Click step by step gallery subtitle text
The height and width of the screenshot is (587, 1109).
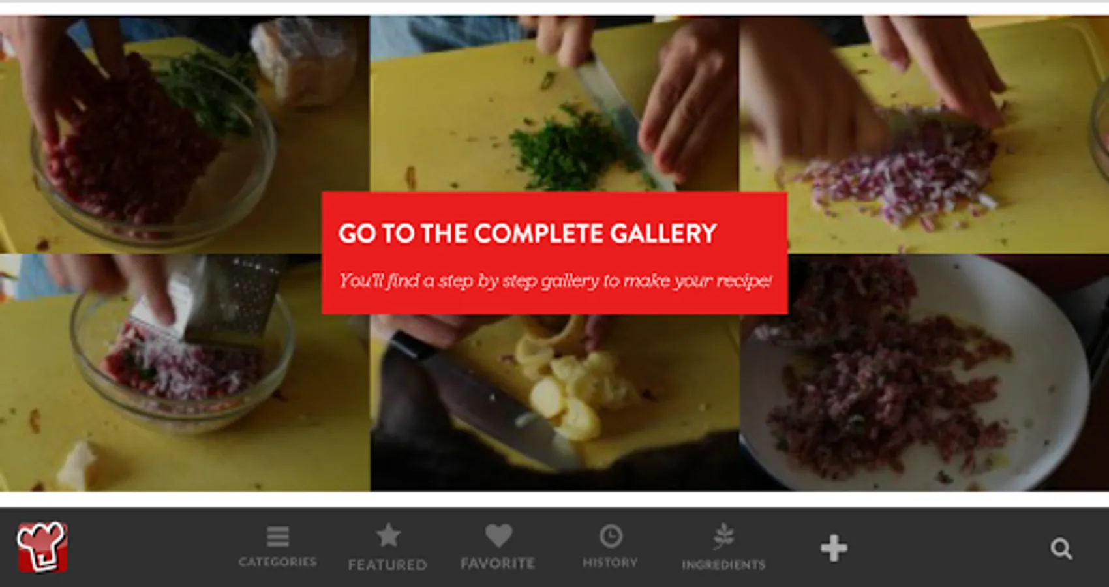tap(554, 280)
